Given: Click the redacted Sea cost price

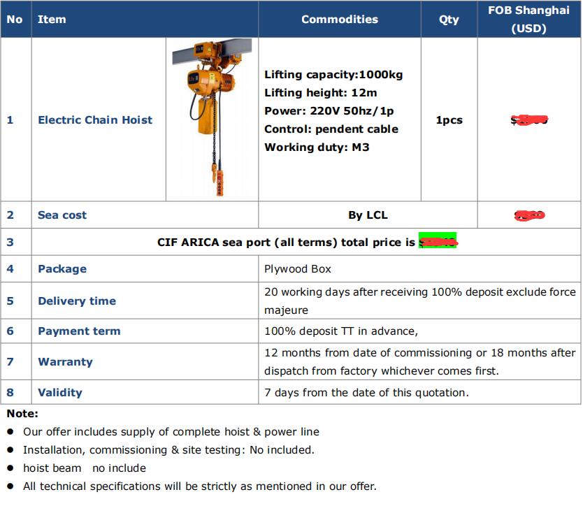Looking at the screenshot, I should [529, 215].
